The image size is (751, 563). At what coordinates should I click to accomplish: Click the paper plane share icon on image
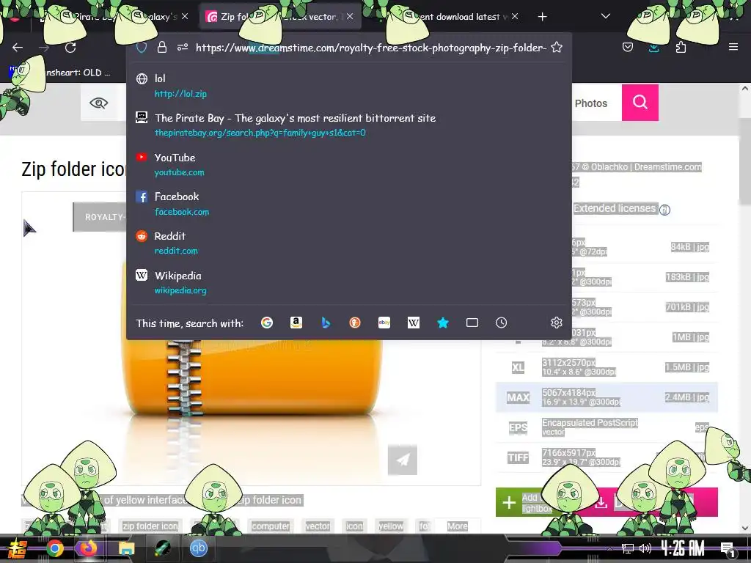pyautogui.click(x=403, y=460)
